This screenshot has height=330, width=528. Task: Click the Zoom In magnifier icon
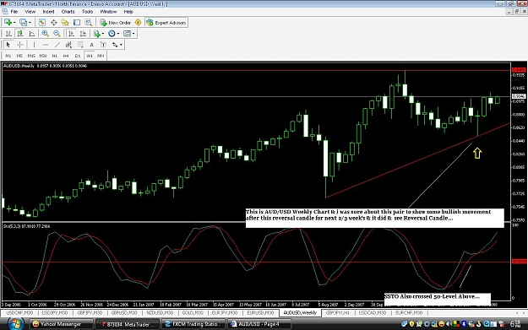click(45, 33)
